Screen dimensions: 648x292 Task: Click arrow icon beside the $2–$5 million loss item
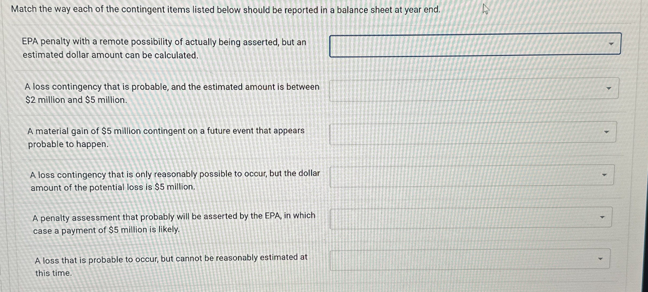pyautogui.click(x=609, y=88)
